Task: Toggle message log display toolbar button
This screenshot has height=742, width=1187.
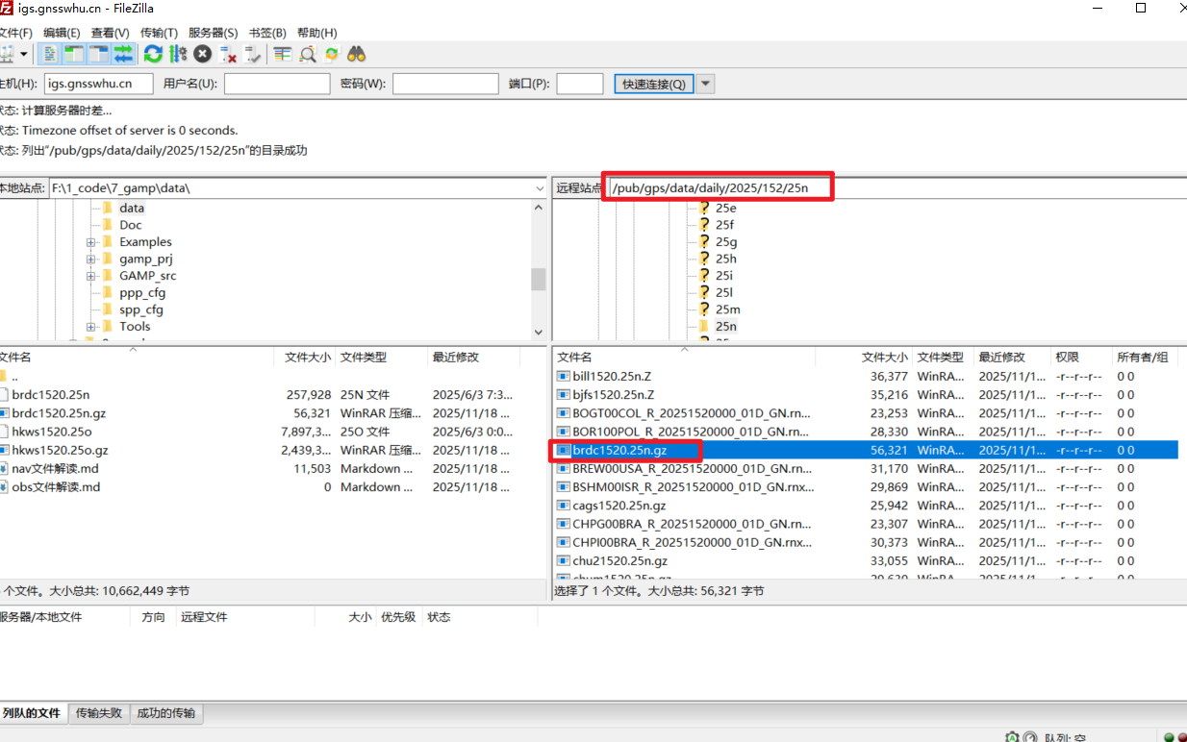Action: [x=51, y=55]
